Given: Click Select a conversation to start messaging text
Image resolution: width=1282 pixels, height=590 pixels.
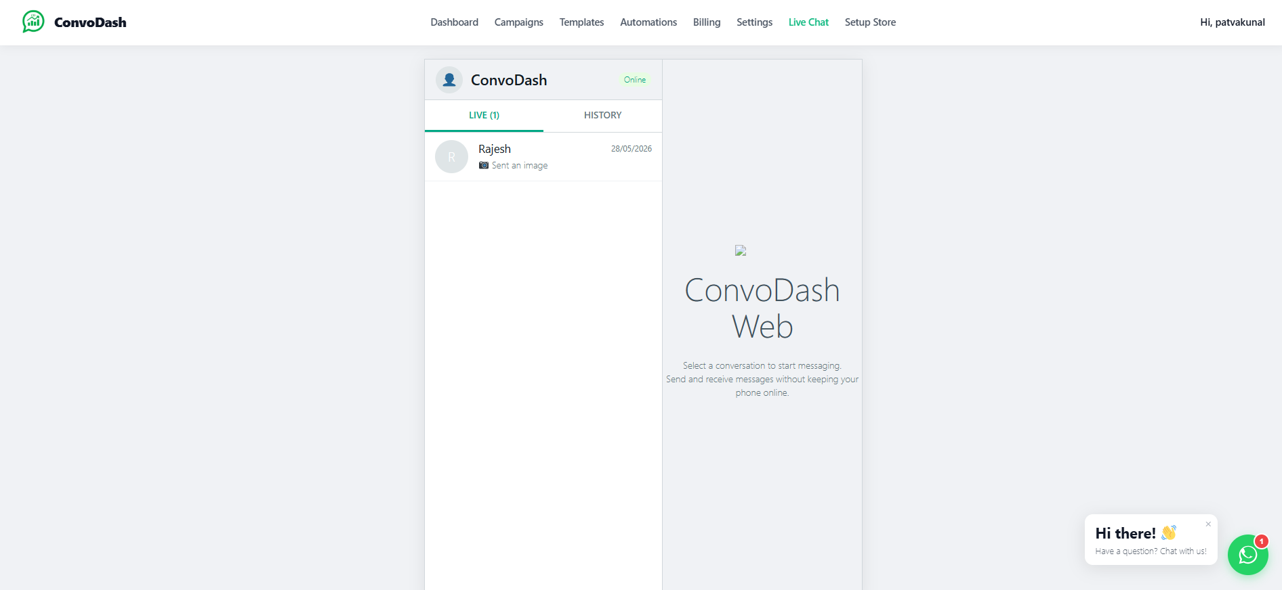Looking at the screenshot, I should (762, 366).
